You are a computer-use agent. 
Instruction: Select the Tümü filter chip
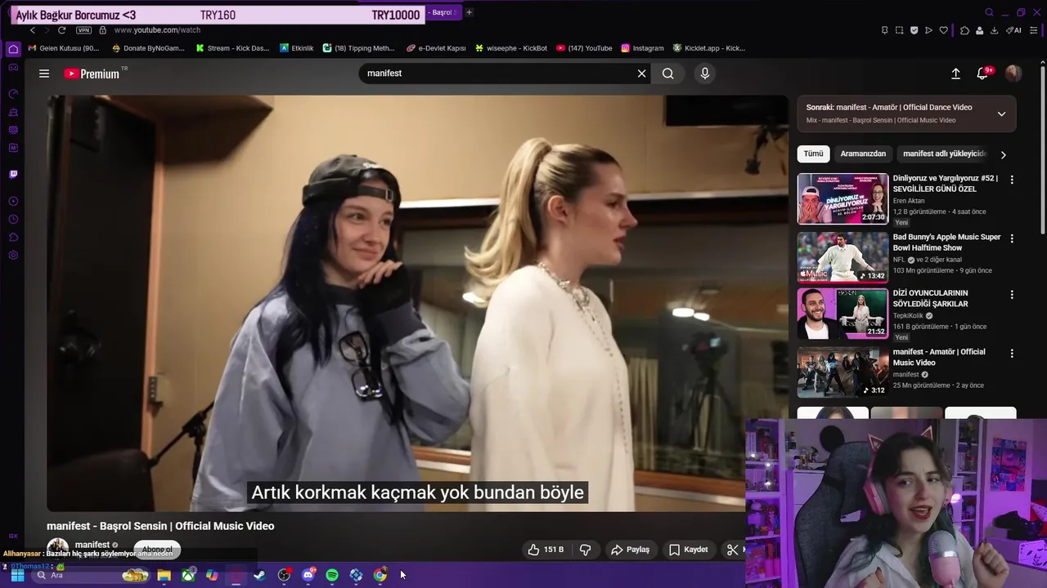[x=813, y=154]
